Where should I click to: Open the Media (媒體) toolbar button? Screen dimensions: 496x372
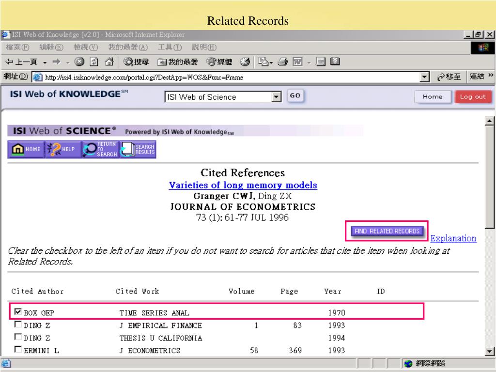[219, 62]
